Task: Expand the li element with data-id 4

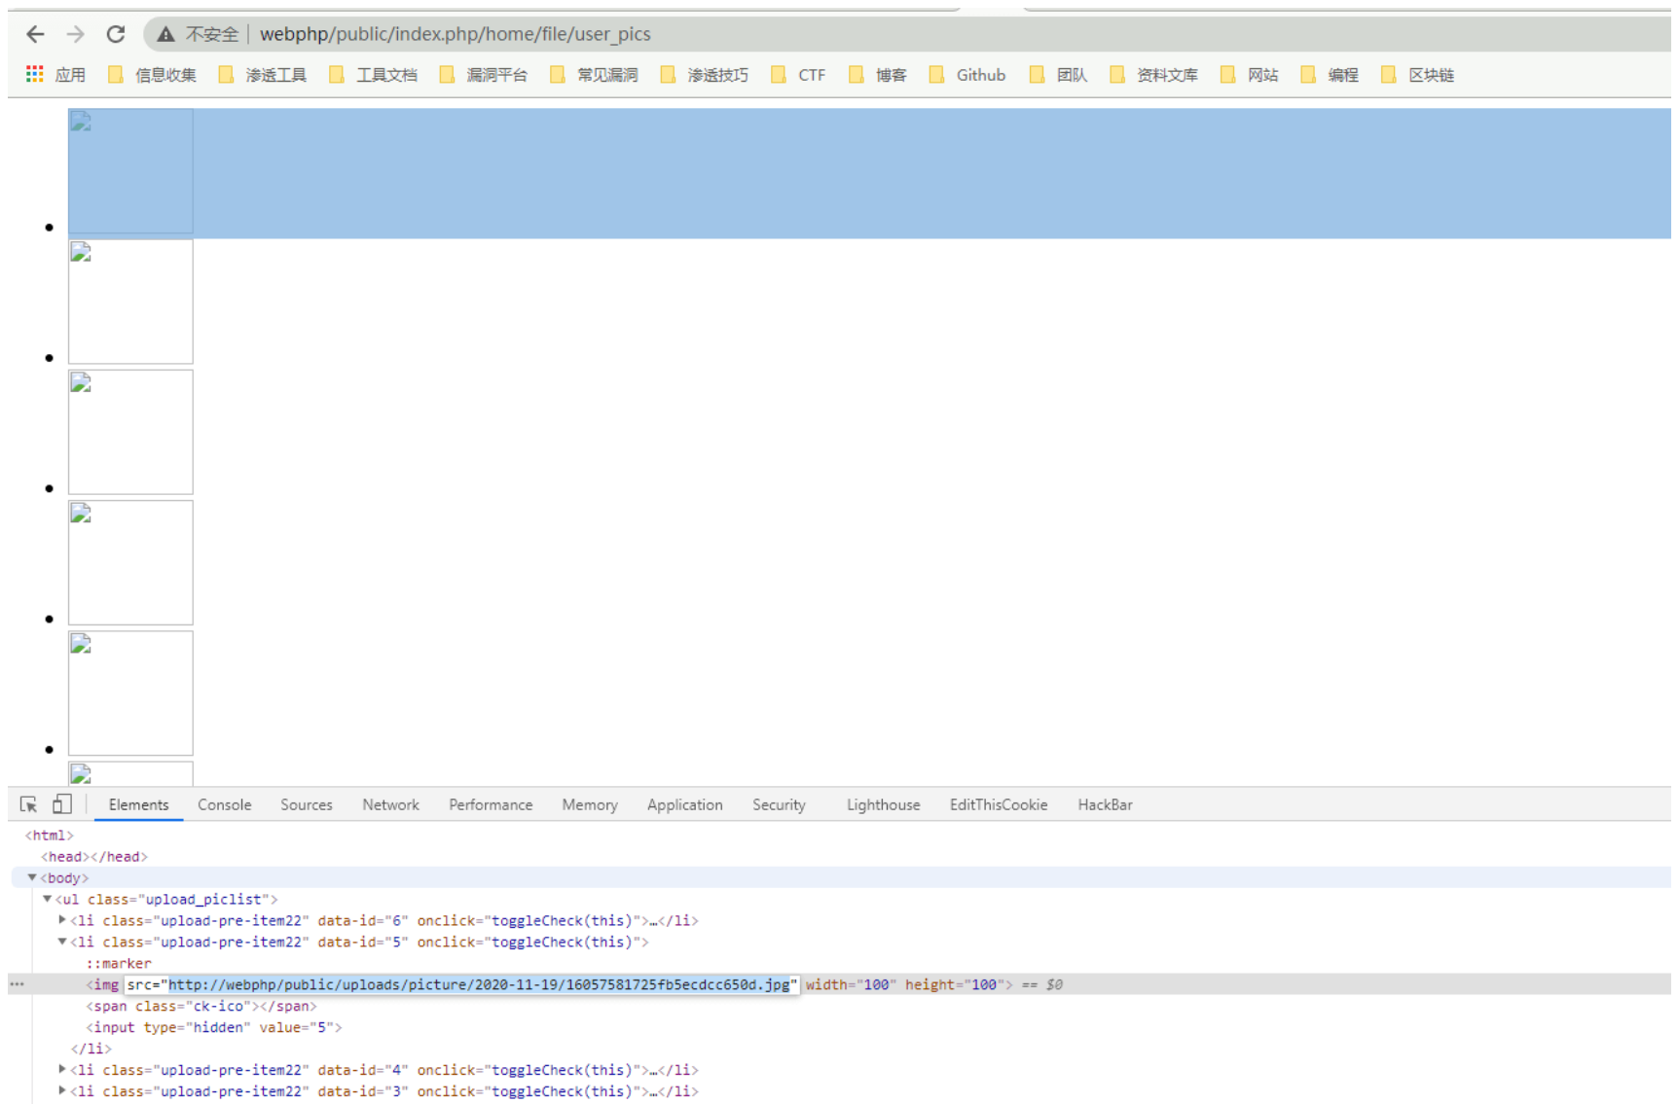Action: click(62, 1070)
